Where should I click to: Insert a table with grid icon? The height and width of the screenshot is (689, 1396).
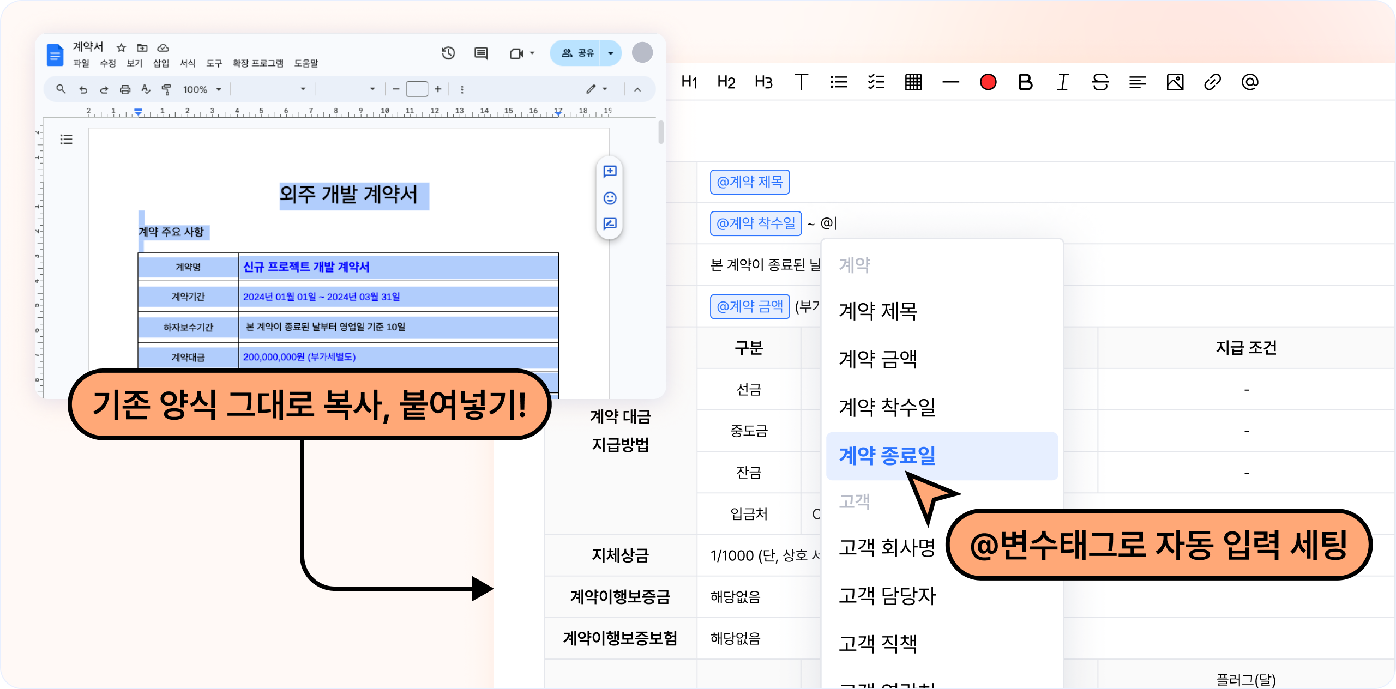[x=913, y=82]
